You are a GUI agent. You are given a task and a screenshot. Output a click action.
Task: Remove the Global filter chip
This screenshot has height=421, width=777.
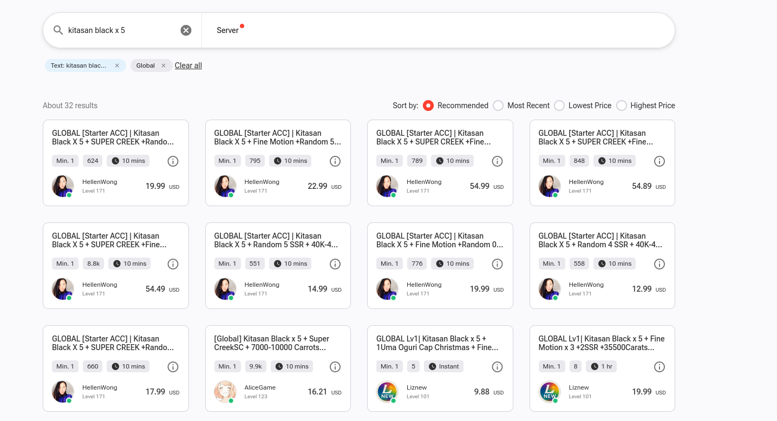(164, 65)
